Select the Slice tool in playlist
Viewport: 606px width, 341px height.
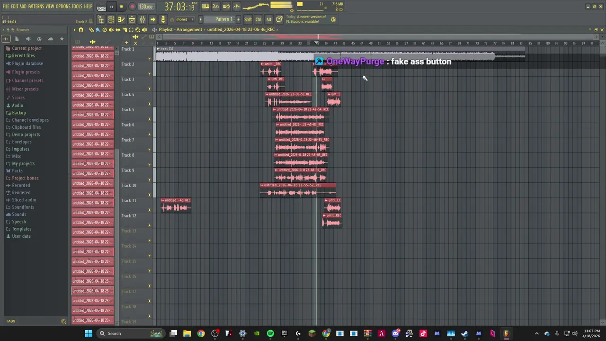[125, 29]
